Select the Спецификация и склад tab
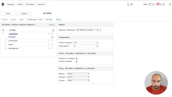The width and height of the screenshot is (172, 97). pos(35,19)
